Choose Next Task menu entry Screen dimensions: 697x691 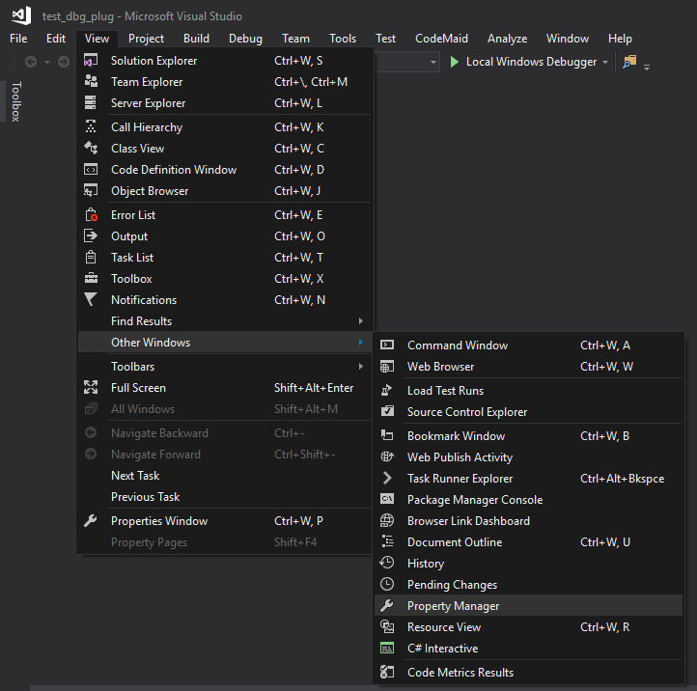225,476
